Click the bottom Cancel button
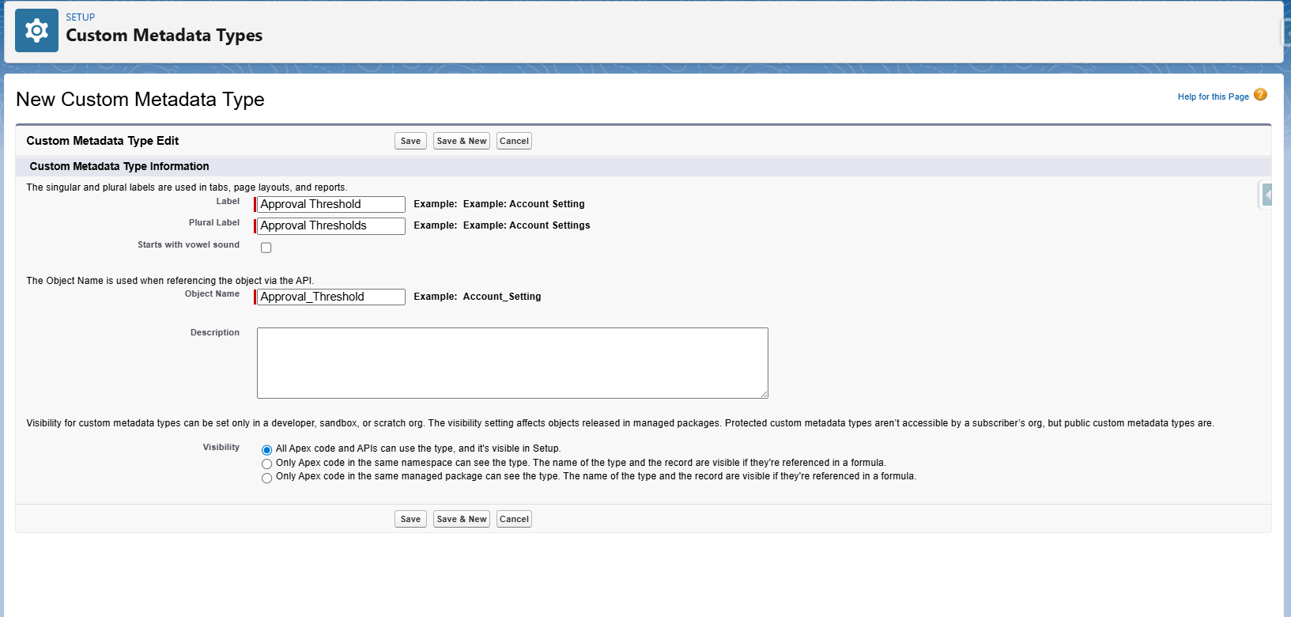 coord(514,519)
